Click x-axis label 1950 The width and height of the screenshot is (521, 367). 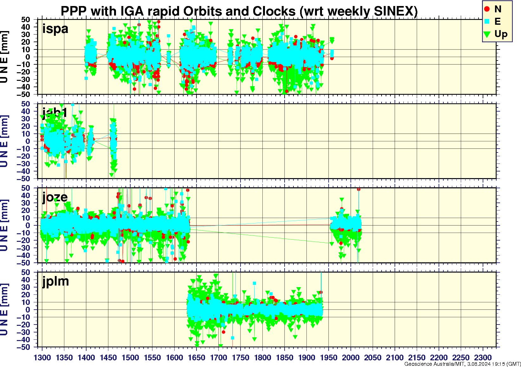[328, 357]
